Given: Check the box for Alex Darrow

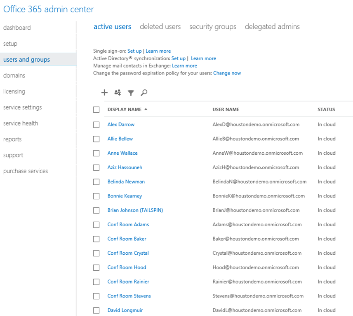Looking at the screenshot, I should 96,125.
